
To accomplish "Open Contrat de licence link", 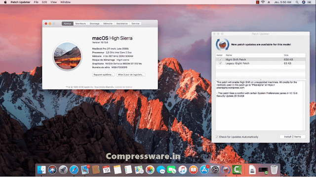I will point(123,87).
